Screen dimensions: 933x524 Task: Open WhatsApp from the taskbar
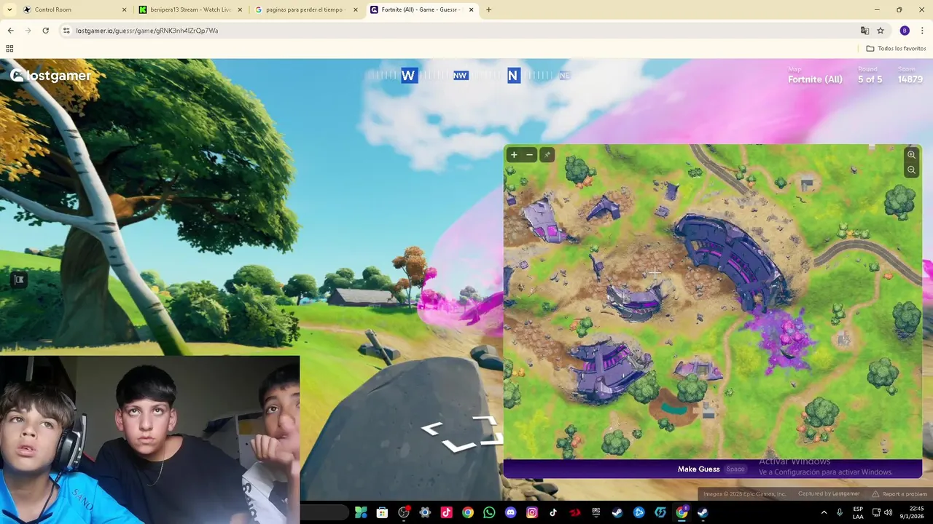[x=489, y=512]
